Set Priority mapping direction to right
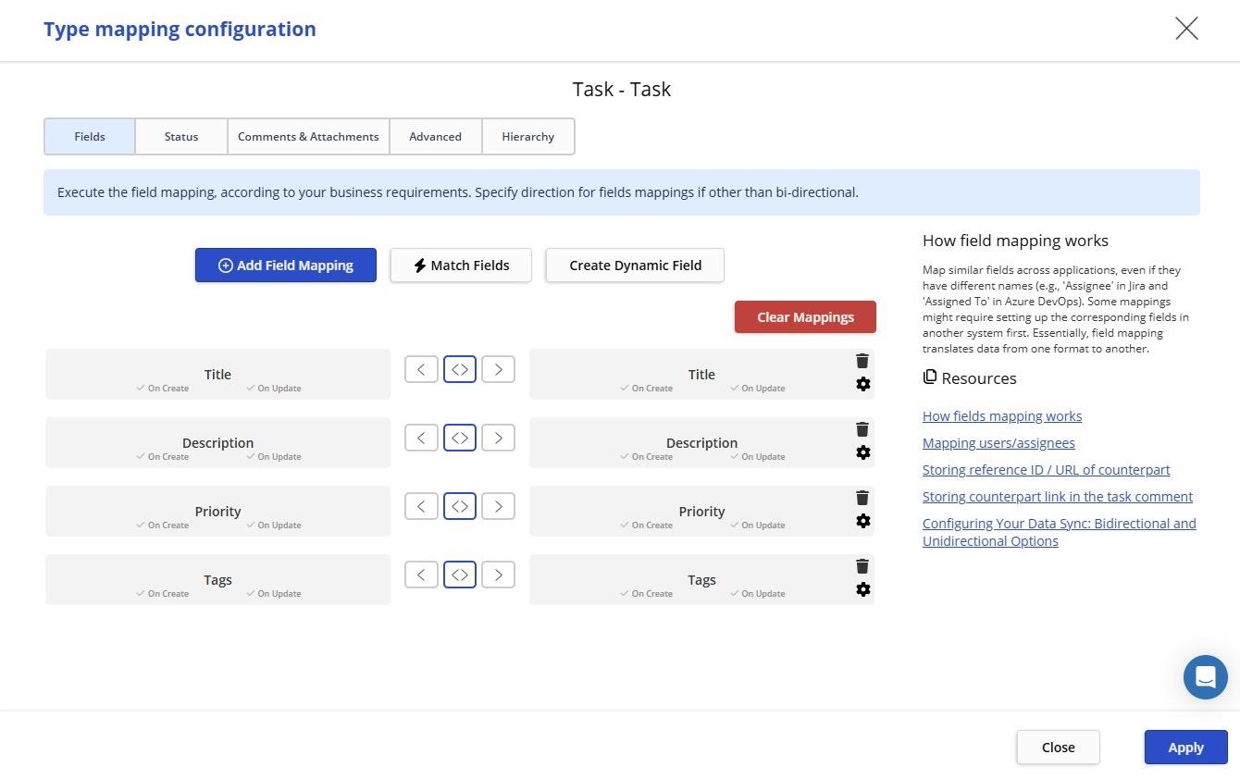This screenshot has width=1240, height=779. 498,506
